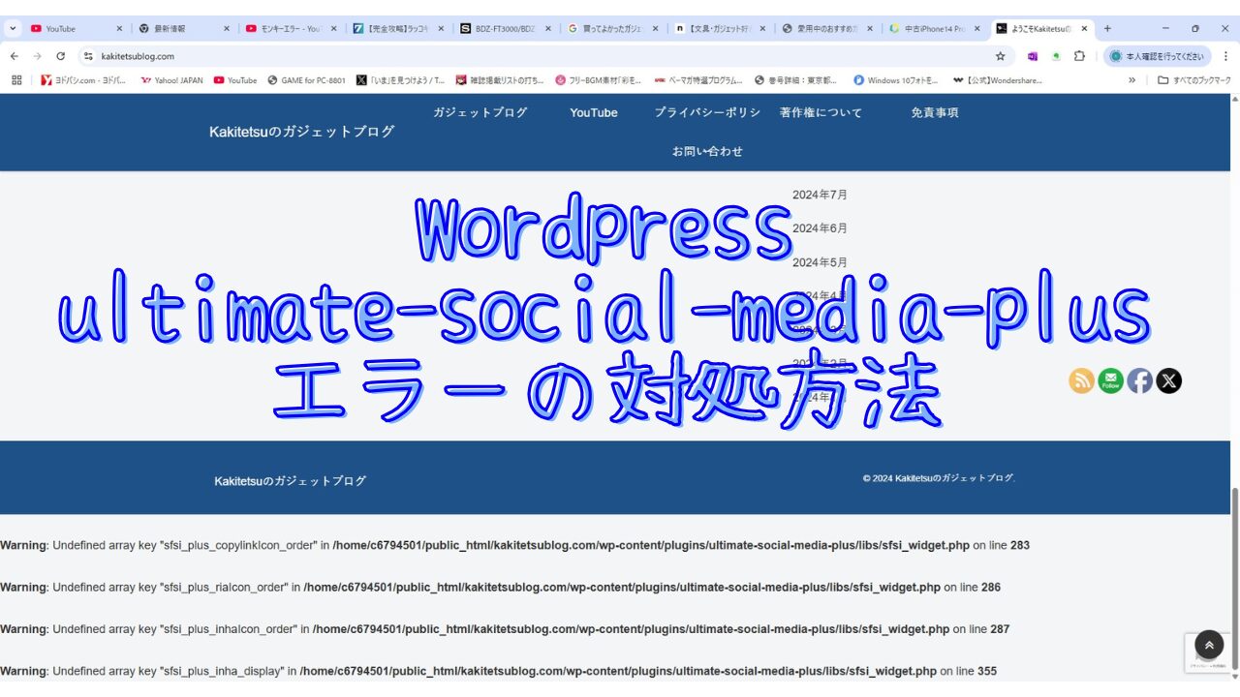Open the Extensions puzzle icon
The image size is (1240, 697).
1079,56
